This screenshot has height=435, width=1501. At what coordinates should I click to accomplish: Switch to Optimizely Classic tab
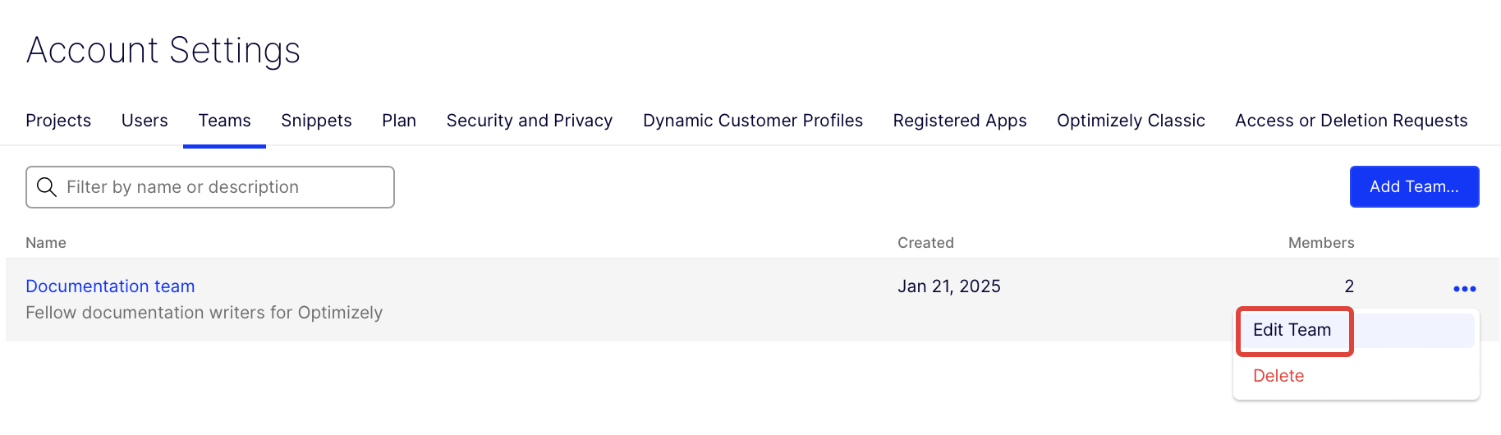click(1131, 121)
